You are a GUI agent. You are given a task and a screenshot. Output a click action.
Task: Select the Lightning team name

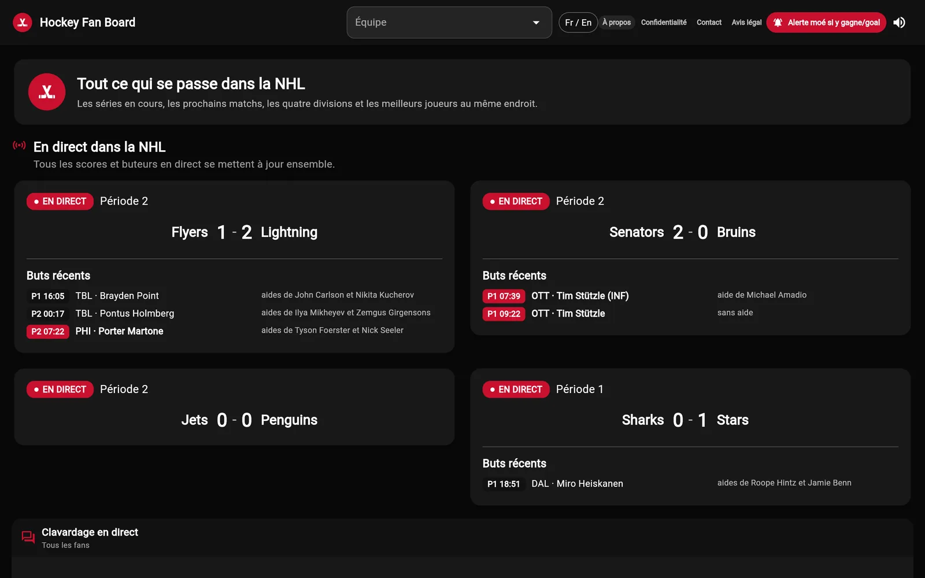[289, 232]
